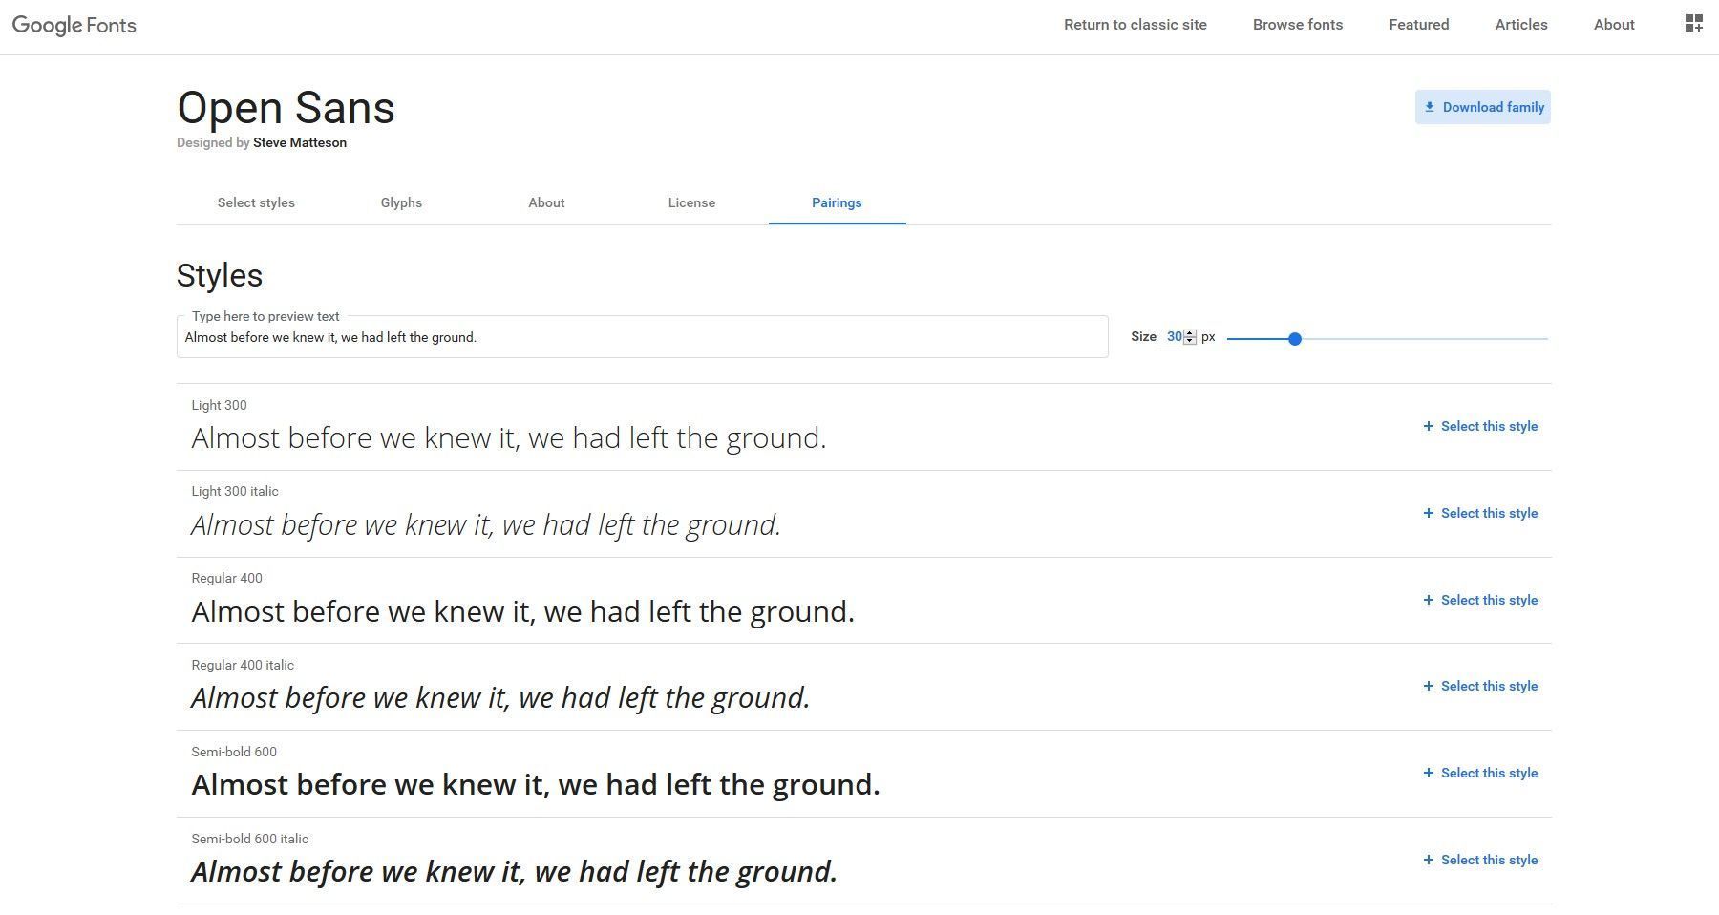Click the plus icon for Regular 400
The width and height of the screenshot is (1719, 915).
point(1429,600)
